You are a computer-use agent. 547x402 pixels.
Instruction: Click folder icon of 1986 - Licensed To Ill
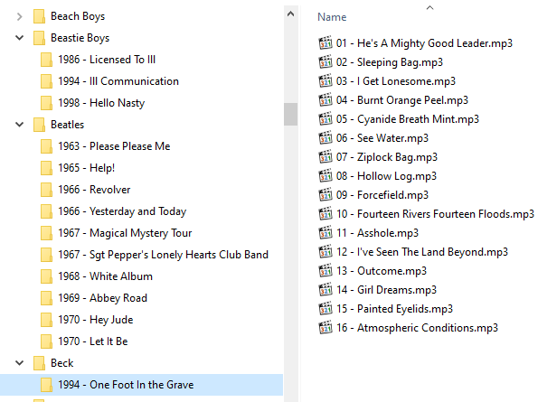tap(46, 60)
